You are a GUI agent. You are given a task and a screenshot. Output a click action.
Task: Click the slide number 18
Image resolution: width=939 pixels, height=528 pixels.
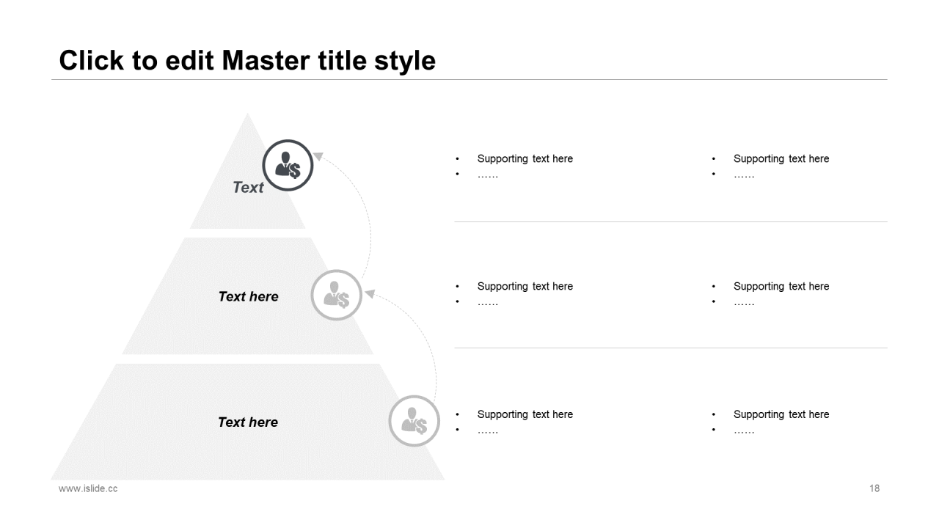(x=874, y=488)
